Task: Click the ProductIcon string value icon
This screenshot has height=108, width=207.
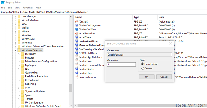Action: tap(76, 61)
